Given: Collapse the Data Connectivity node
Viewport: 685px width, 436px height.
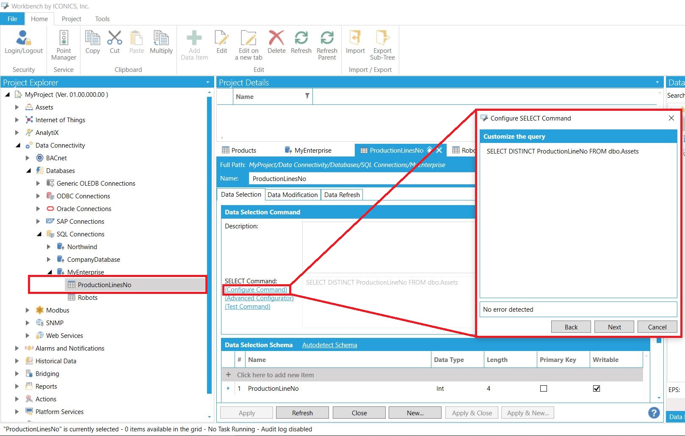Looking at the screenshot, I should pos(18,145).
